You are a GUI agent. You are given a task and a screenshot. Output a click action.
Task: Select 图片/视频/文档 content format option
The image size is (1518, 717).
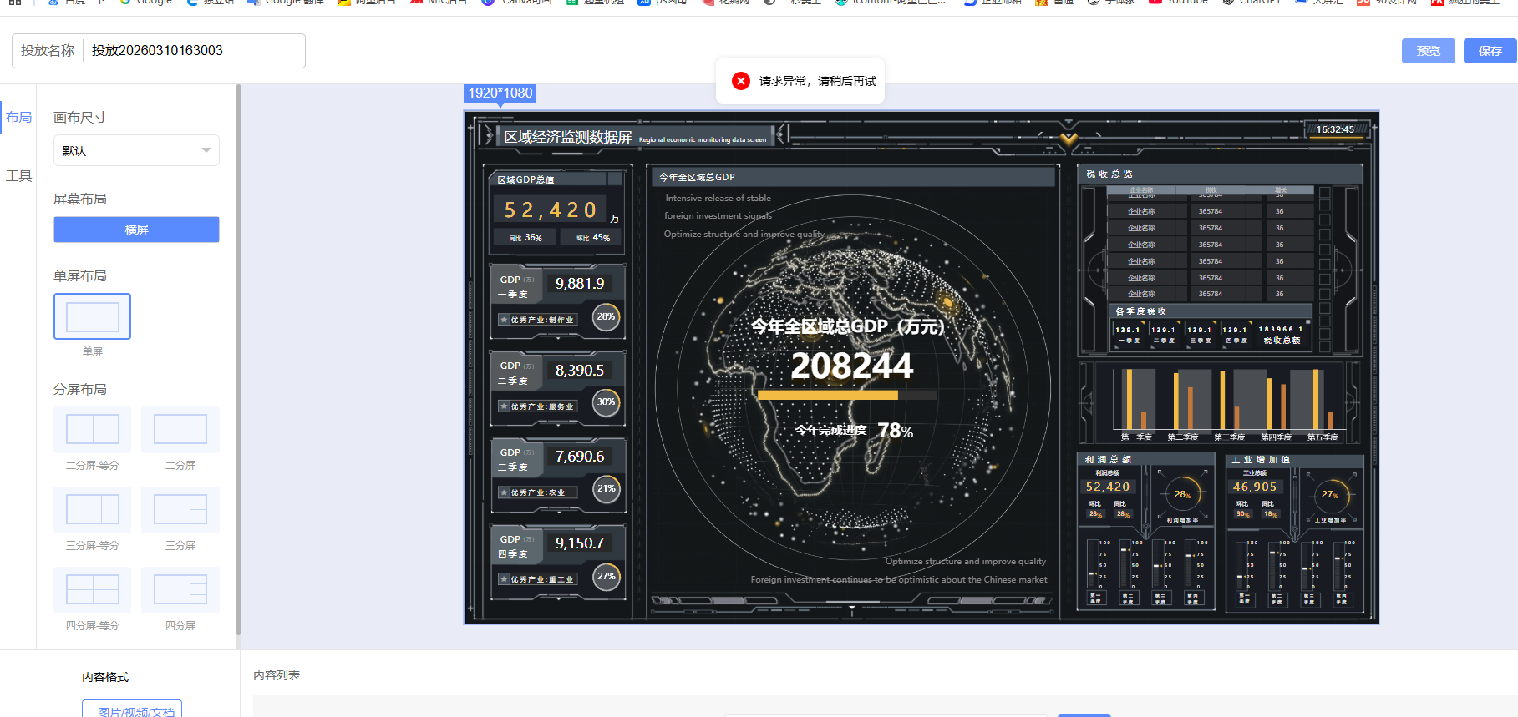tap(132, 710)
